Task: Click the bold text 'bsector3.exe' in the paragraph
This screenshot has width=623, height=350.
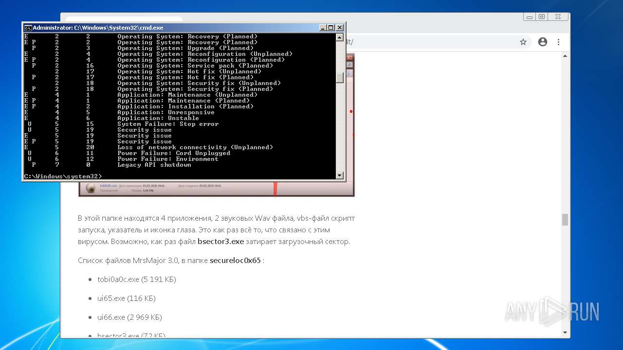Action: pos(220,242)
